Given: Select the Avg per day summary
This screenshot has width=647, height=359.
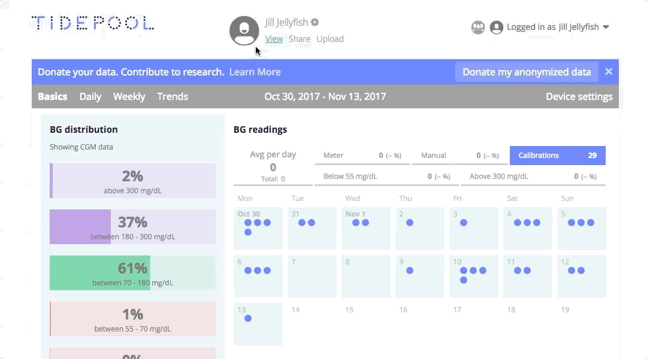Looking at the screenshot, I should (273, 166).
